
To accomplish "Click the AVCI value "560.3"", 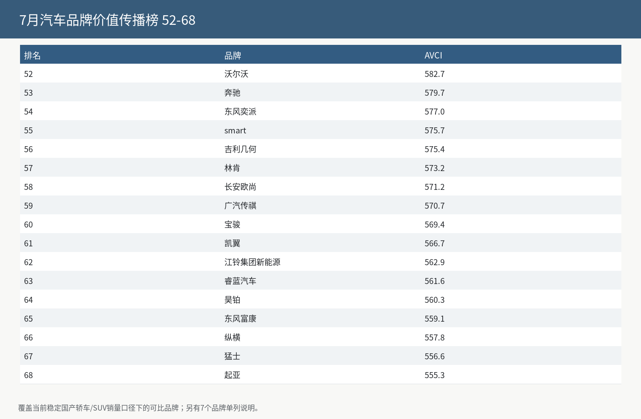I will (x=435, y=300).
